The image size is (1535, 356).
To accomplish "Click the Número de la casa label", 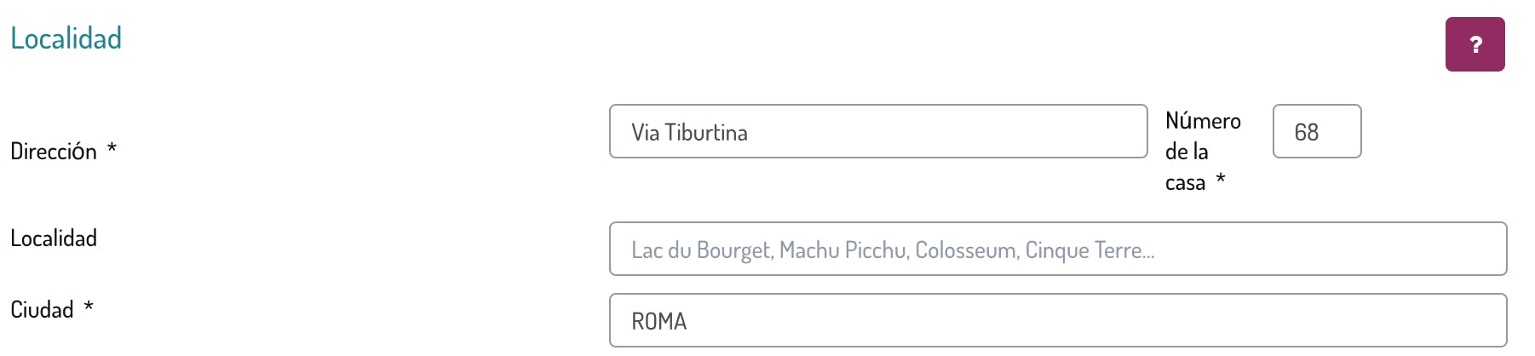I will (1202, 151).
